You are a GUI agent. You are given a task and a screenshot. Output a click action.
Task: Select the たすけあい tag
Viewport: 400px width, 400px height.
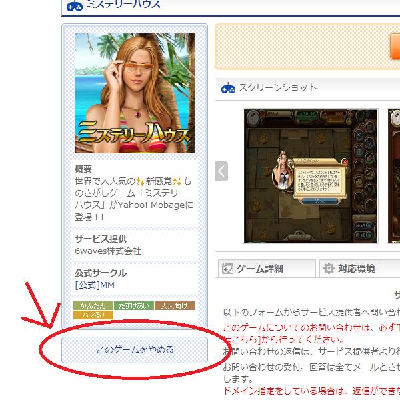click(x=134, y=305)
